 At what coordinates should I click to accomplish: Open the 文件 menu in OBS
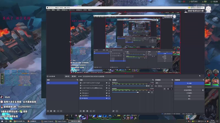coord(48,10)
